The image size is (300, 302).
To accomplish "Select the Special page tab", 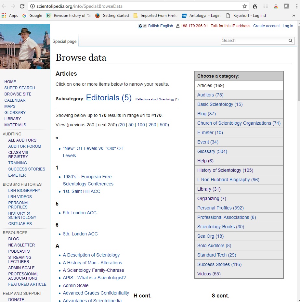I will click(64, 41).
